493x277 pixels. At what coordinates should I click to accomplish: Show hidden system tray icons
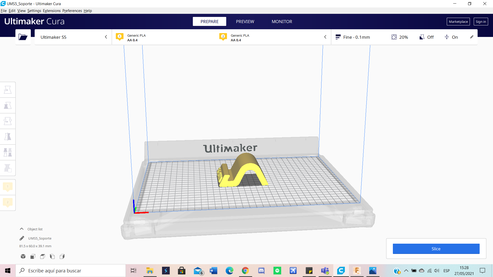(406, 271)
